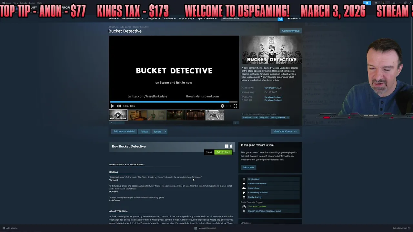Open the Very Positive reviews link

pyautogui.click(x=271, y=88)
